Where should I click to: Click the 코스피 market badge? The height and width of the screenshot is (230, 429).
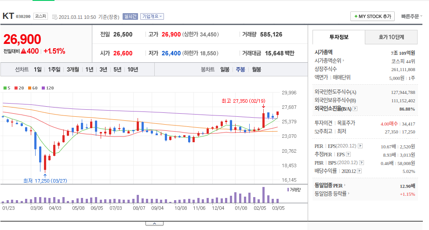pos(40,16)
